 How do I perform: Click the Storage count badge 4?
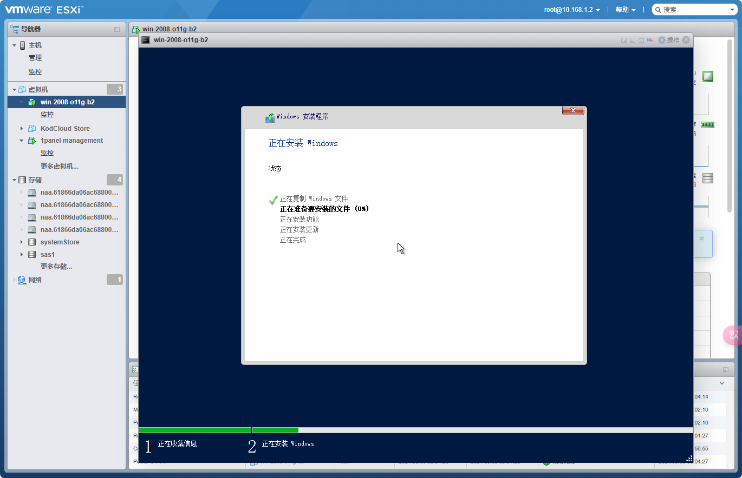(x=115, y=180)
